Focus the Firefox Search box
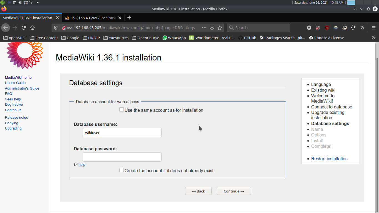This screenshot has width=379, height=213. [x=258, y=28]
